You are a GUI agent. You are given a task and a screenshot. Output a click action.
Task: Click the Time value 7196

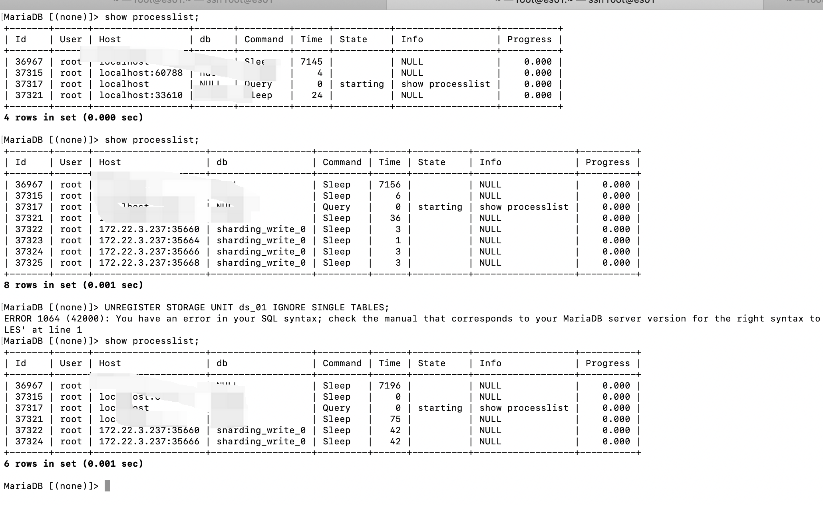pos(390,386)
